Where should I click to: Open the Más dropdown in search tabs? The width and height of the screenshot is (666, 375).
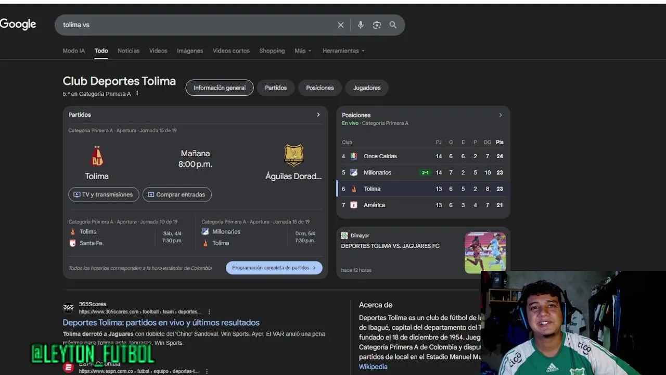(x=303, y=51)
